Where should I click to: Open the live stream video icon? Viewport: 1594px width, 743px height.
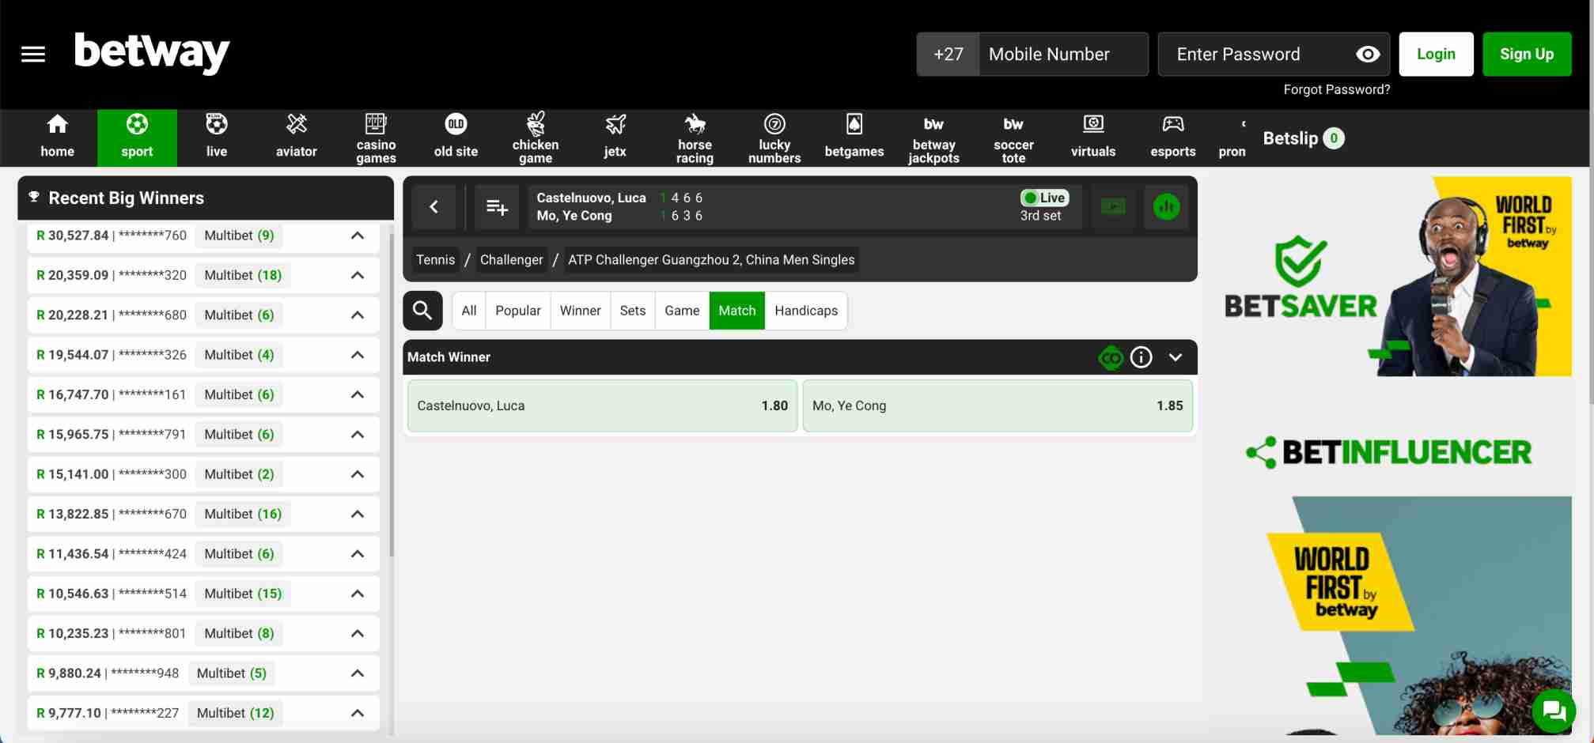point(1113,207)
